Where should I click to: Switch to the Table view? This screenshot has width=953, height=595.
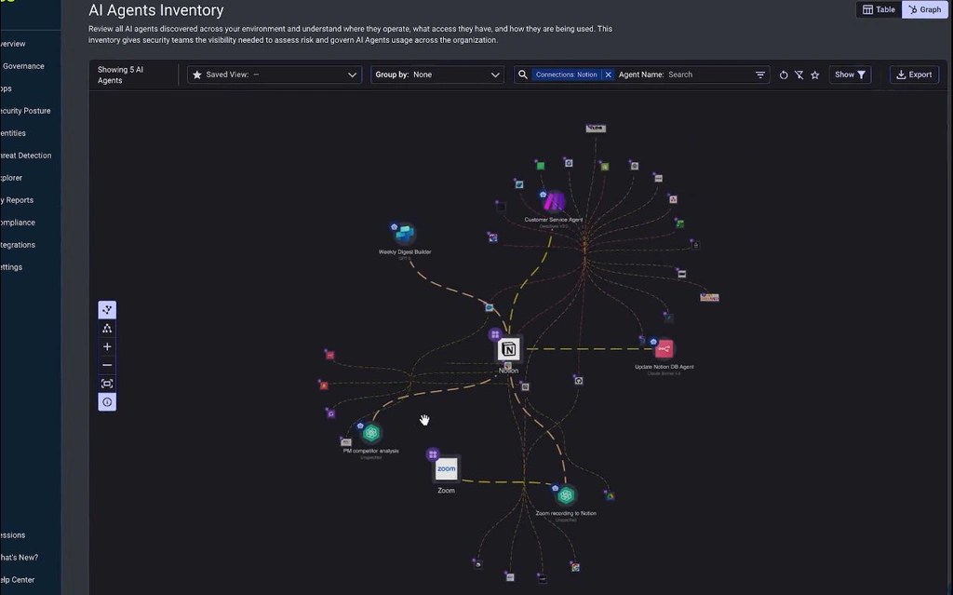point(879,9)
